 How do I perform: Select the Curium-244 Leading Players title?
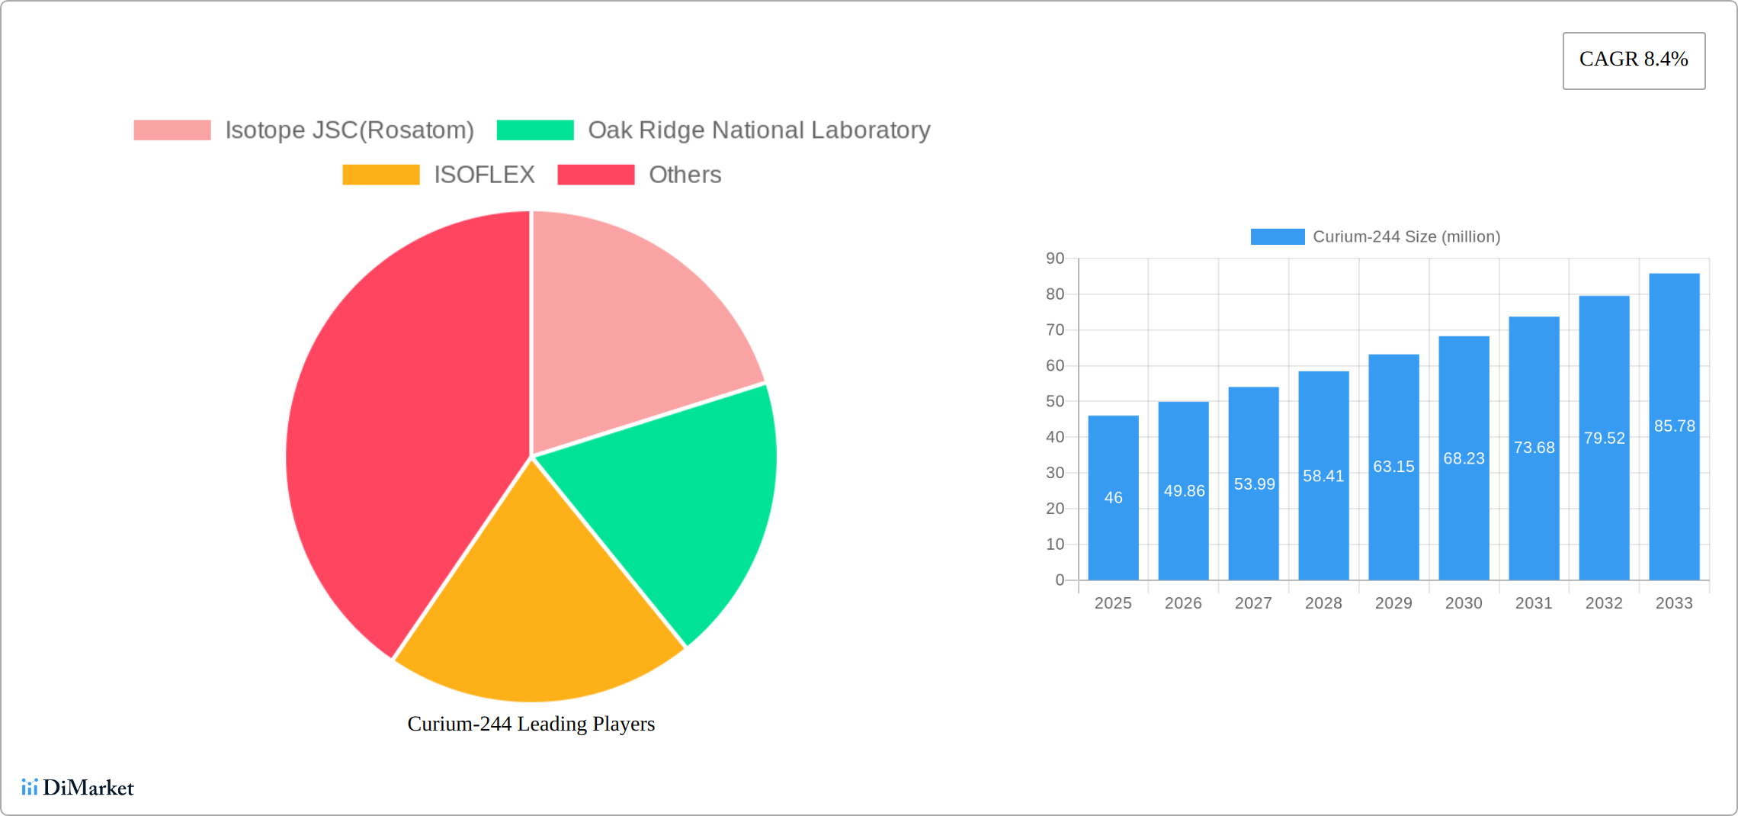click(x=531, y=724)
